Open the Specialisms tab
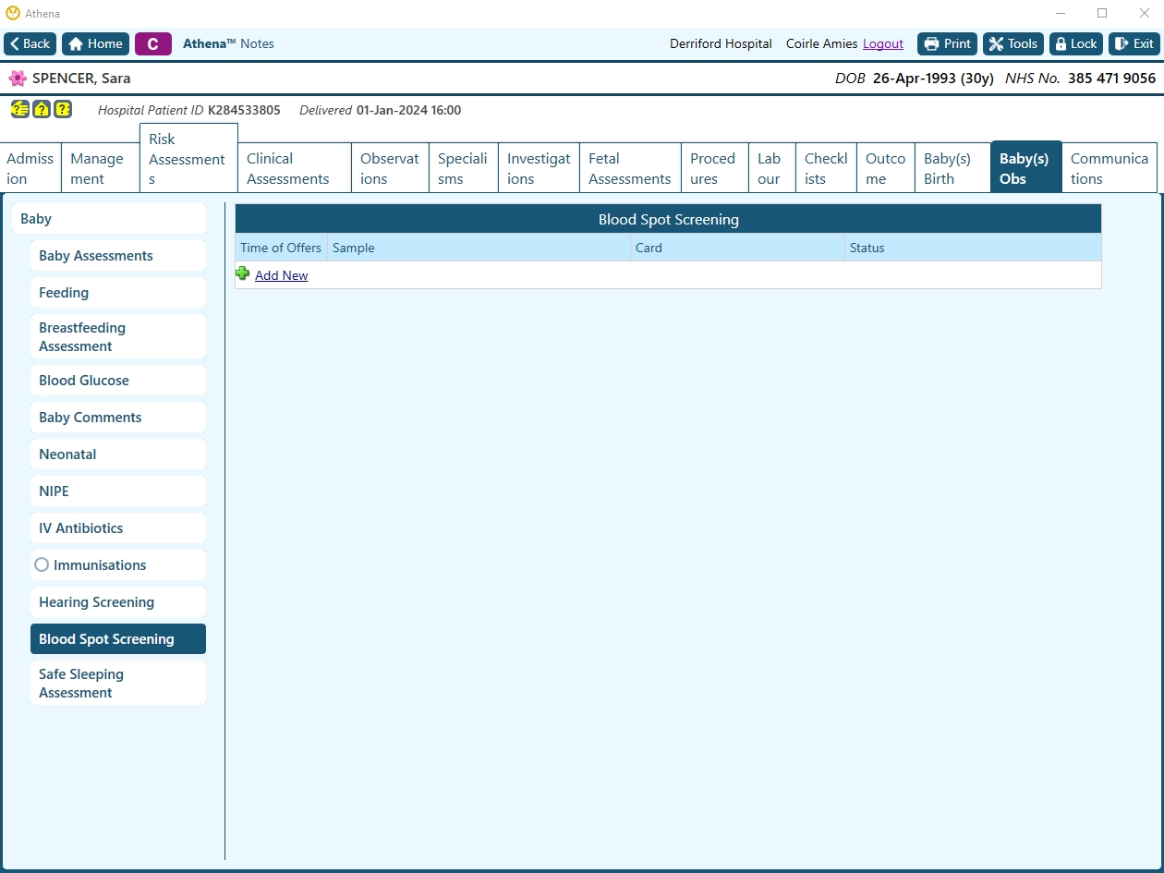 click(x=463, y=168)
